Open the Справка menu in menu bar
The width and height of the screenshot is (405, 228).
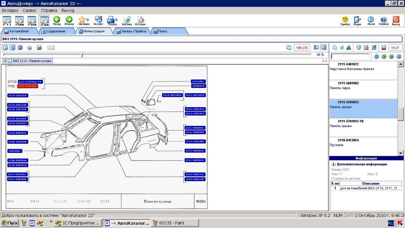click(49, 10)
